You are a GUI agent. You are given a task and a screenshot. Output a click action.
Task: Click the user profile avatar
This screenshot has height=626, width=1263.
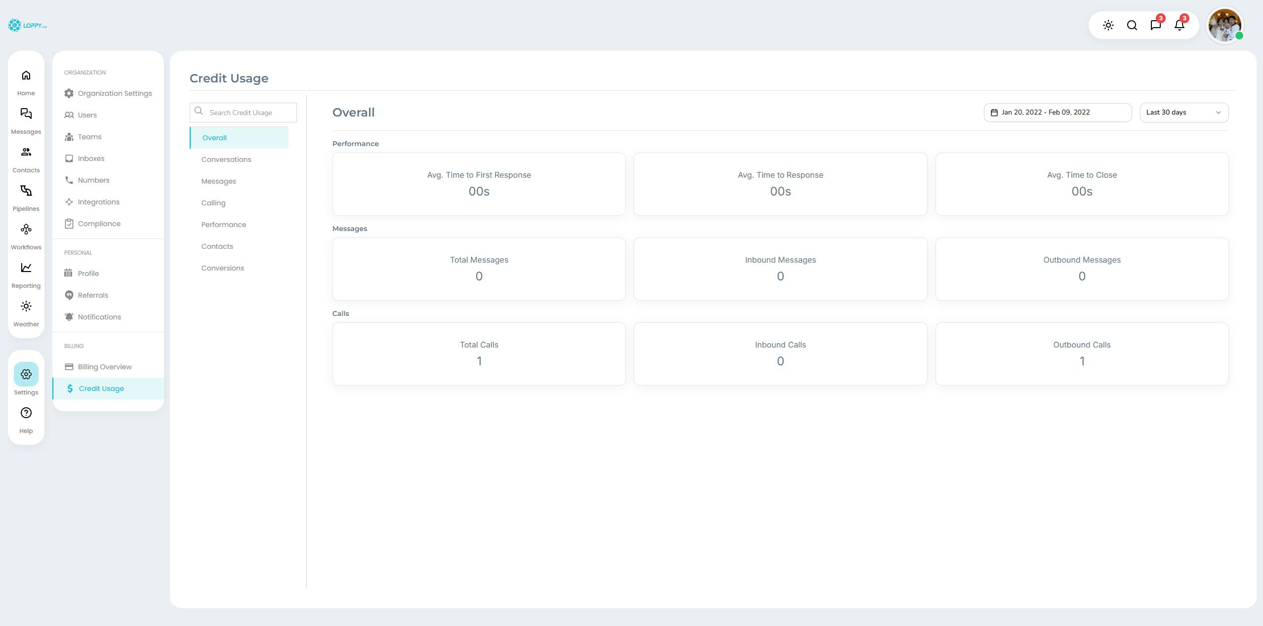click(x=1224, y=25)
